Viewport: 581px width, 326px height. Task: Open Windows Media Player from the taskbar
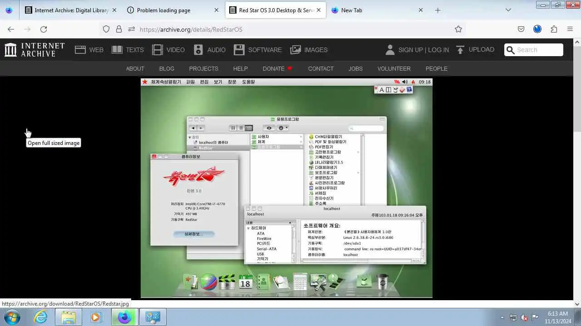(96, 317)
